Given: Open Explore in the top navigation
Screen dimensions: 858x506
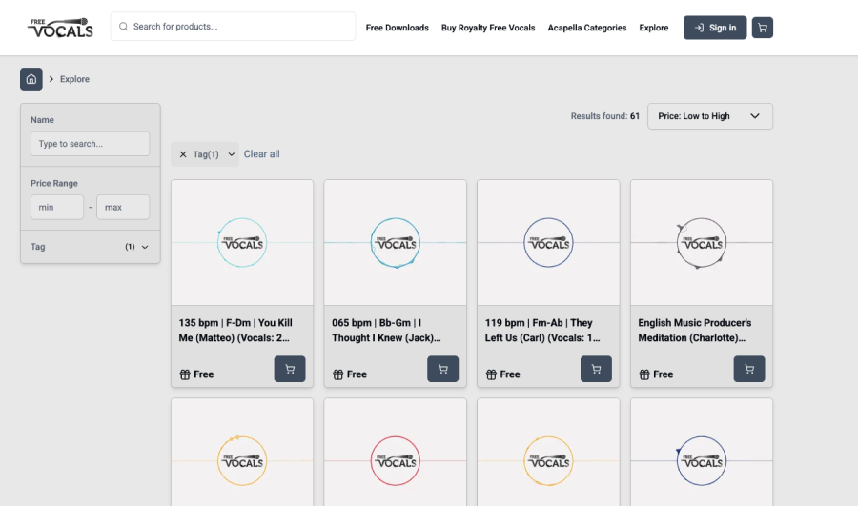Looking at the screenshot, I should 654,28.
